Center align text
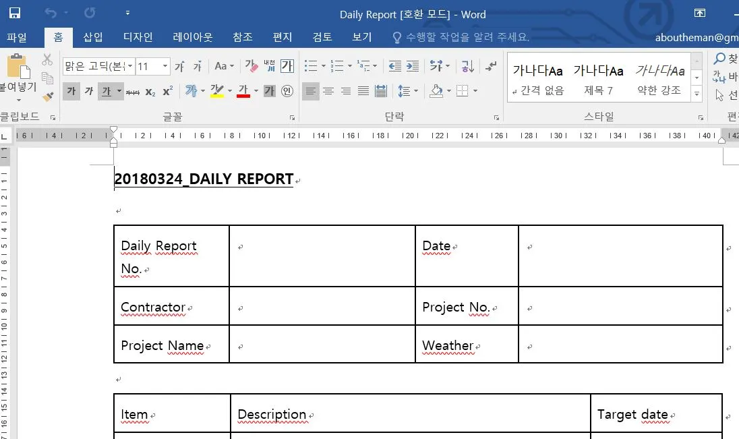 (328, 91)
